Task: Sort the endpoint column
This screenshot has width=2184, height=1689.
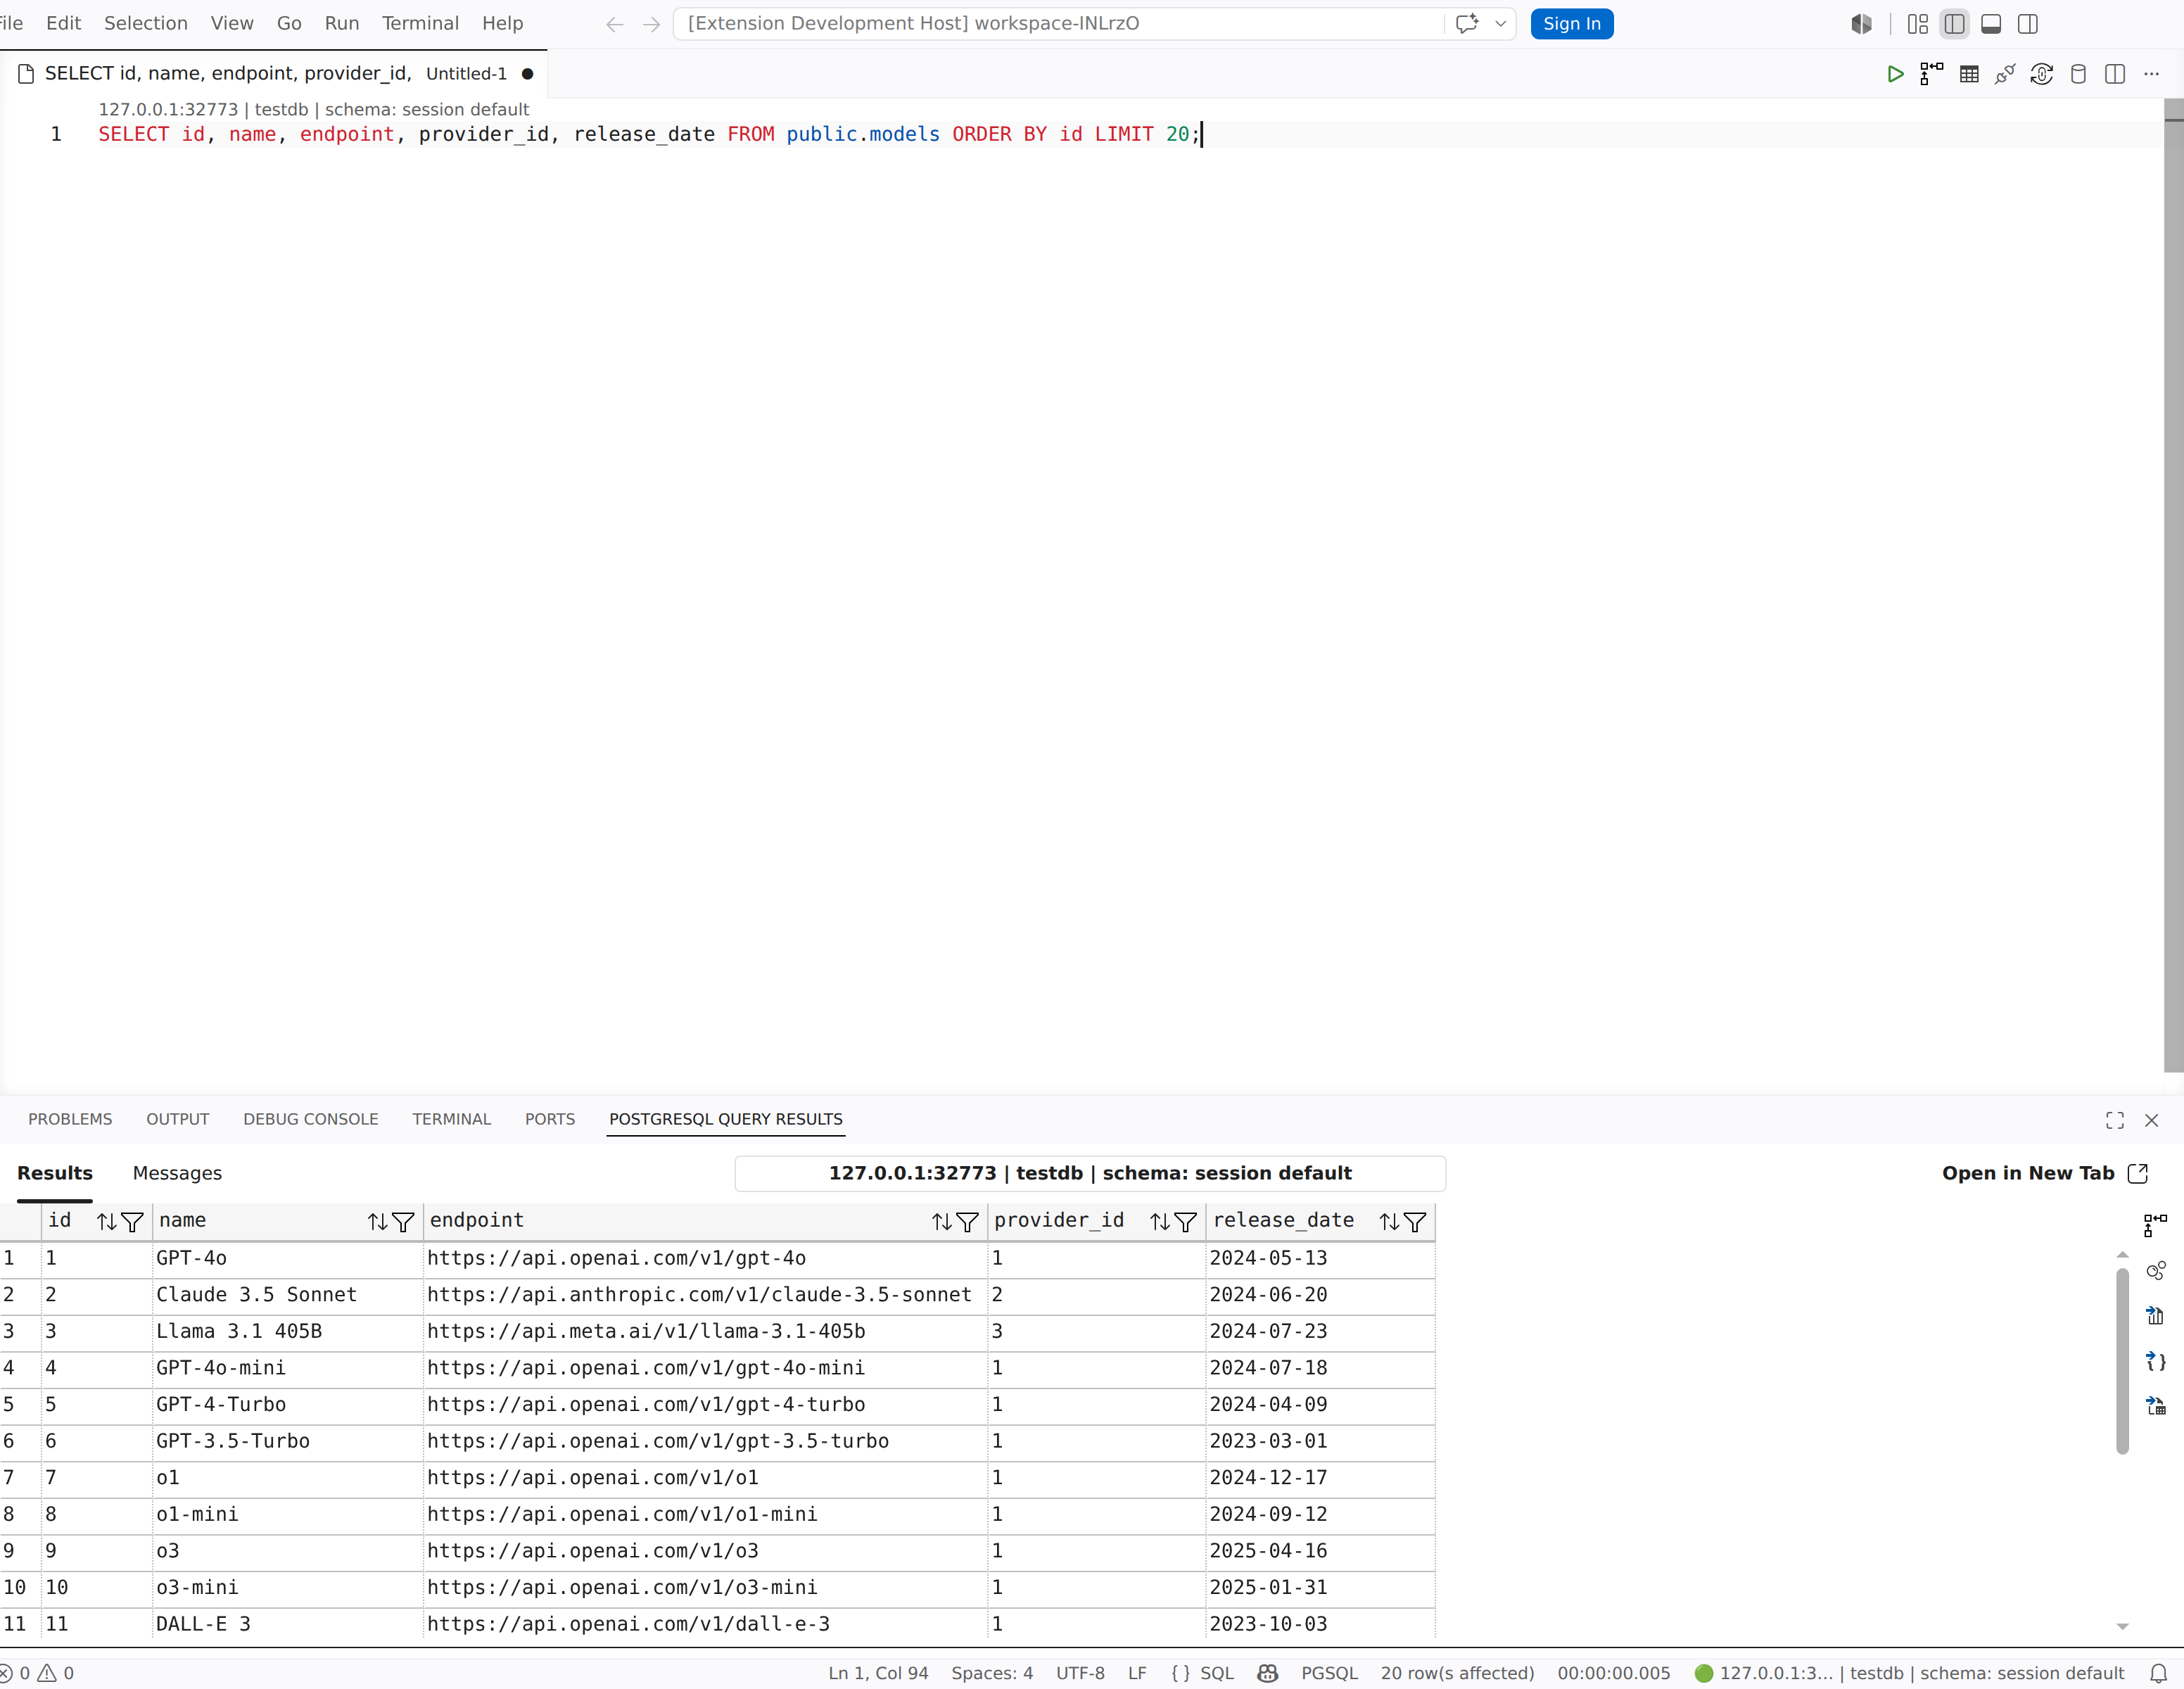Action: (x=942, y=1221)
